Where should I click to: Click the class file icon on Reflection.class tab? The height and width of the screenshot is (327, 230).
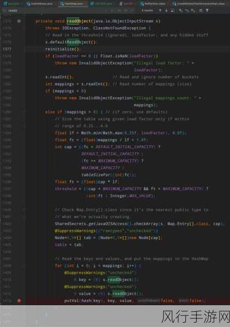(x=142, y=4)
